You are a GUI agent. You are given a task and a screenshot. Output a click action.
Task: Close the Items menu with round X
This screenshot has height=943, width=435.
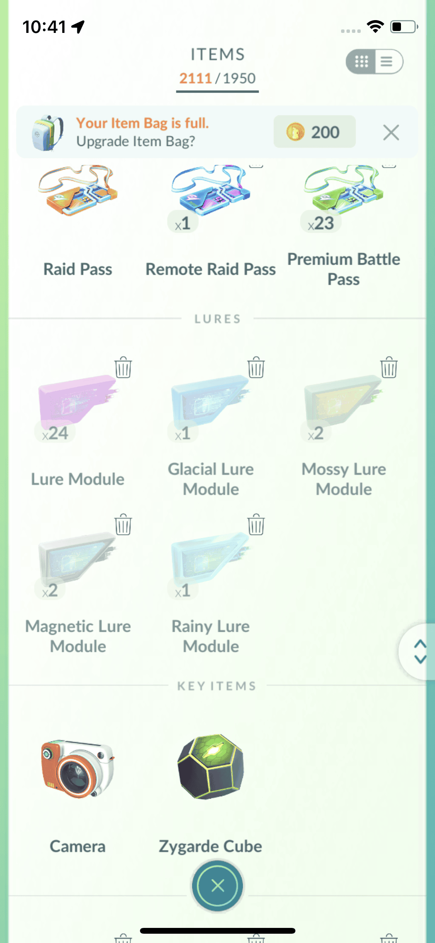(x=218, y=885)
